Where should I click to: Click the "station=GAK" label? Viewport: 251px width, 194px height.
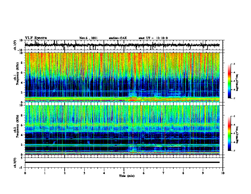point(118,38)
